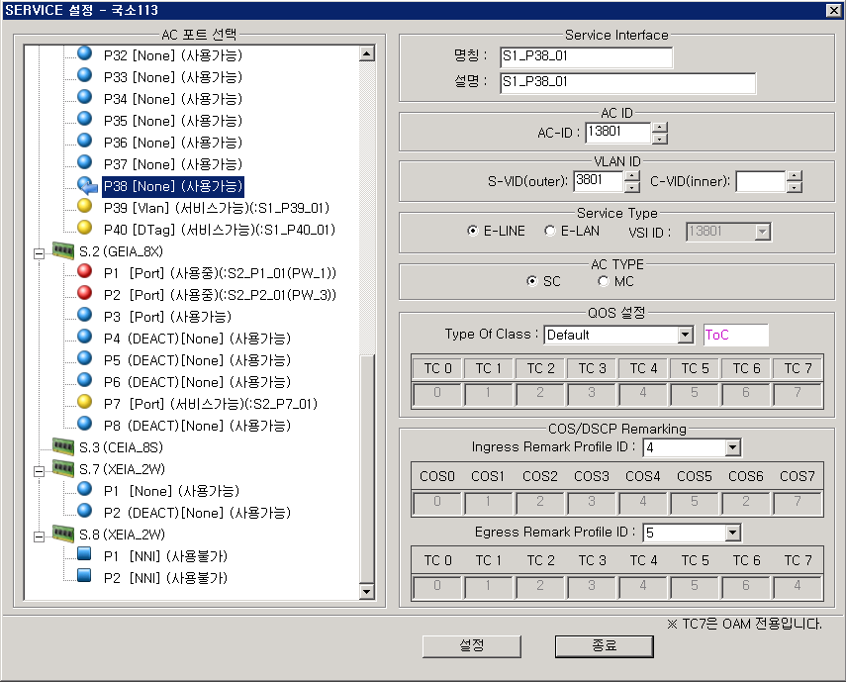This screenshot has height=682, width=846.
Task: Click the yellow status icon of P40
Action: 85,227
